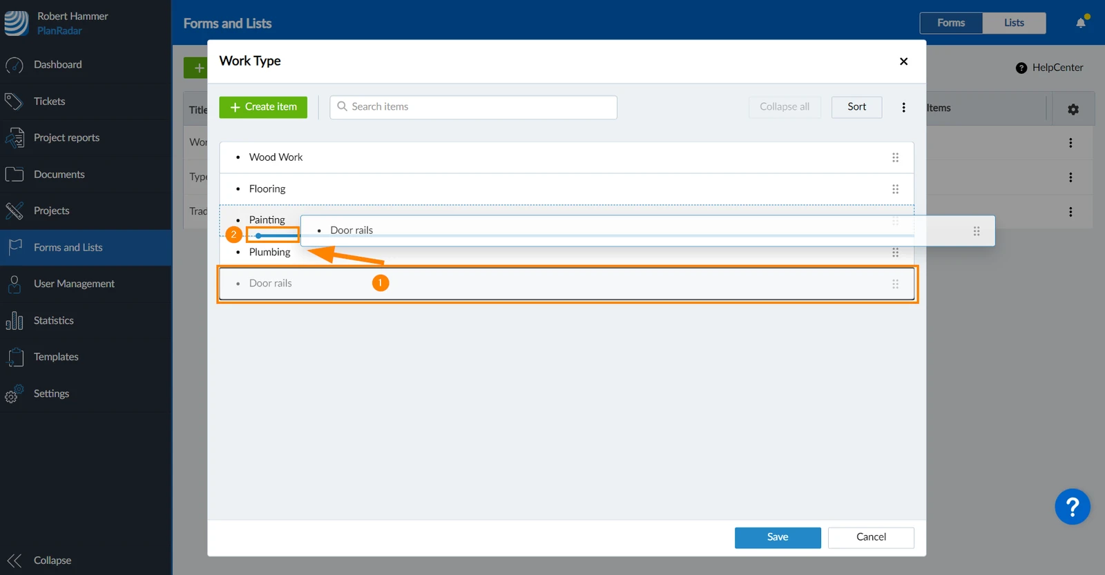Image resolution: width=1105 pixels, height=575 pixels.
Task: Open the Work Type more-options kebab menu
Action: (x=903, y=108)
